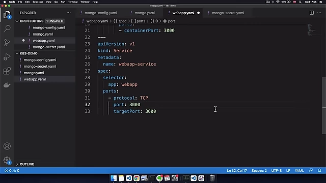Open Spotlight search in menu bar
The width and height of the screenshot is (326, 183).
tap(300, 2)
